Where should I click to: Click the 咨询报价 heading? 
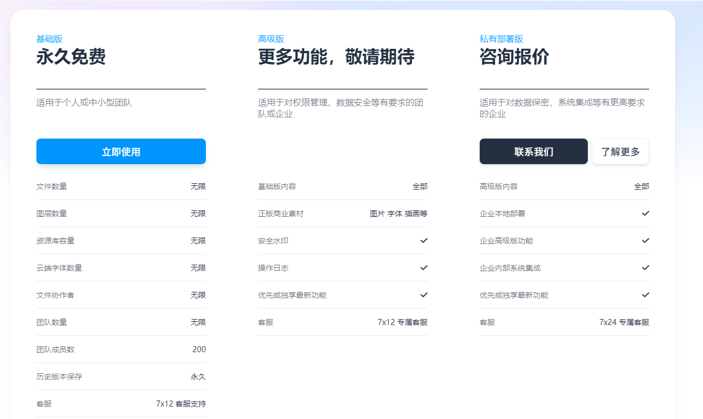[x=514, y=57]
